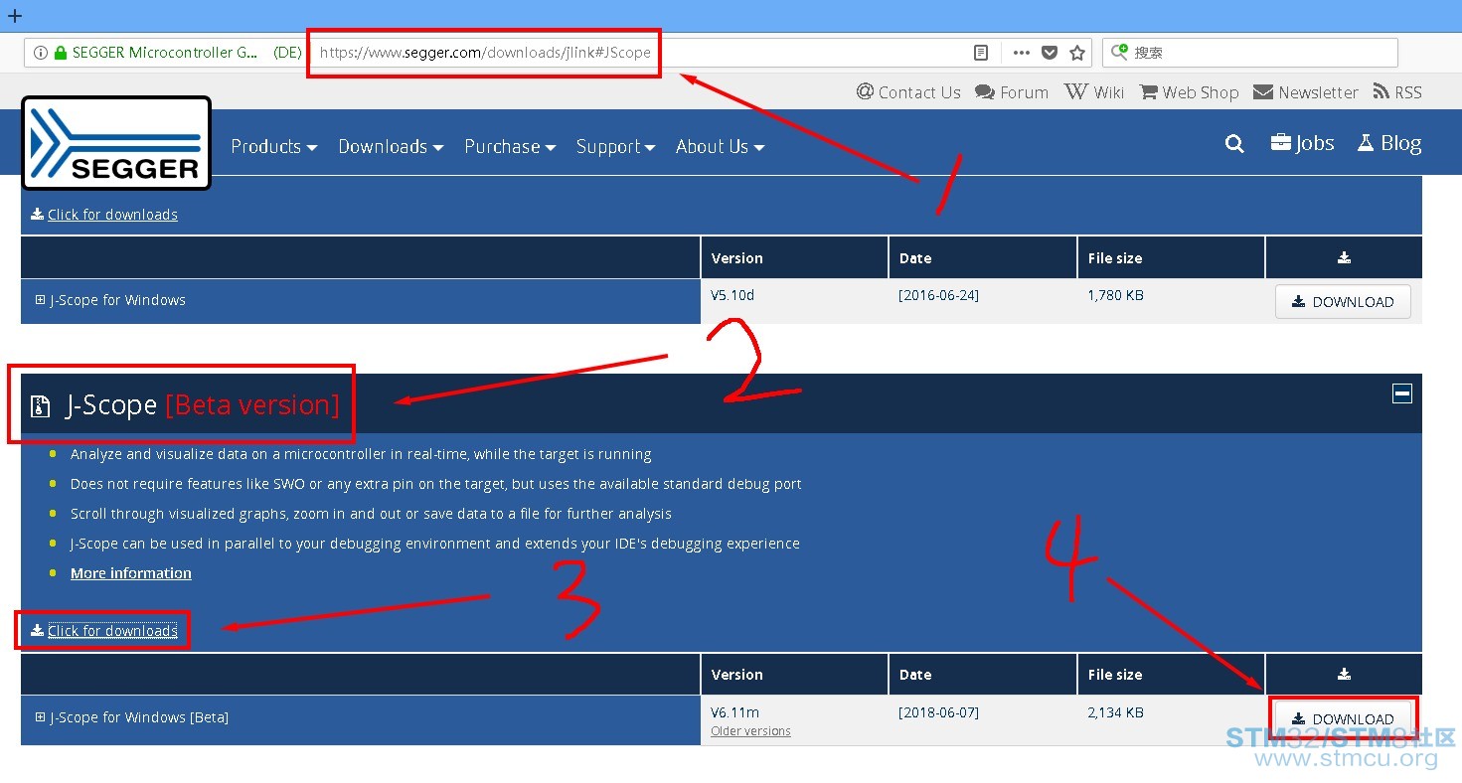
Task: Open More information link
Action: [131, 573]
